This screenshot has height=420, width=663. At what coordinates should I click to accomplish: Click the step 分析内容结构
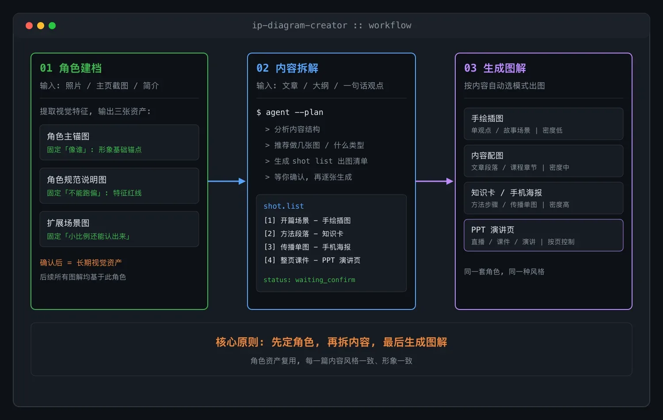pyautogui.click(x=292, y=129)
